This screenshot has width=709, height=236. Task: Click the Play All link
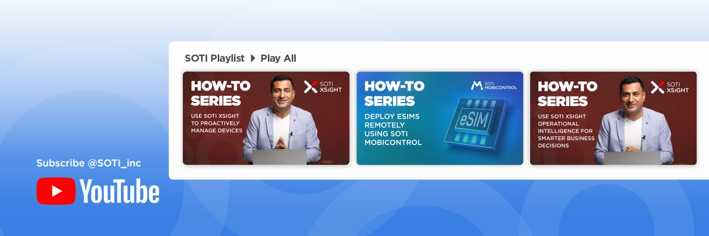pyautogui.click(x=279, y=58)
